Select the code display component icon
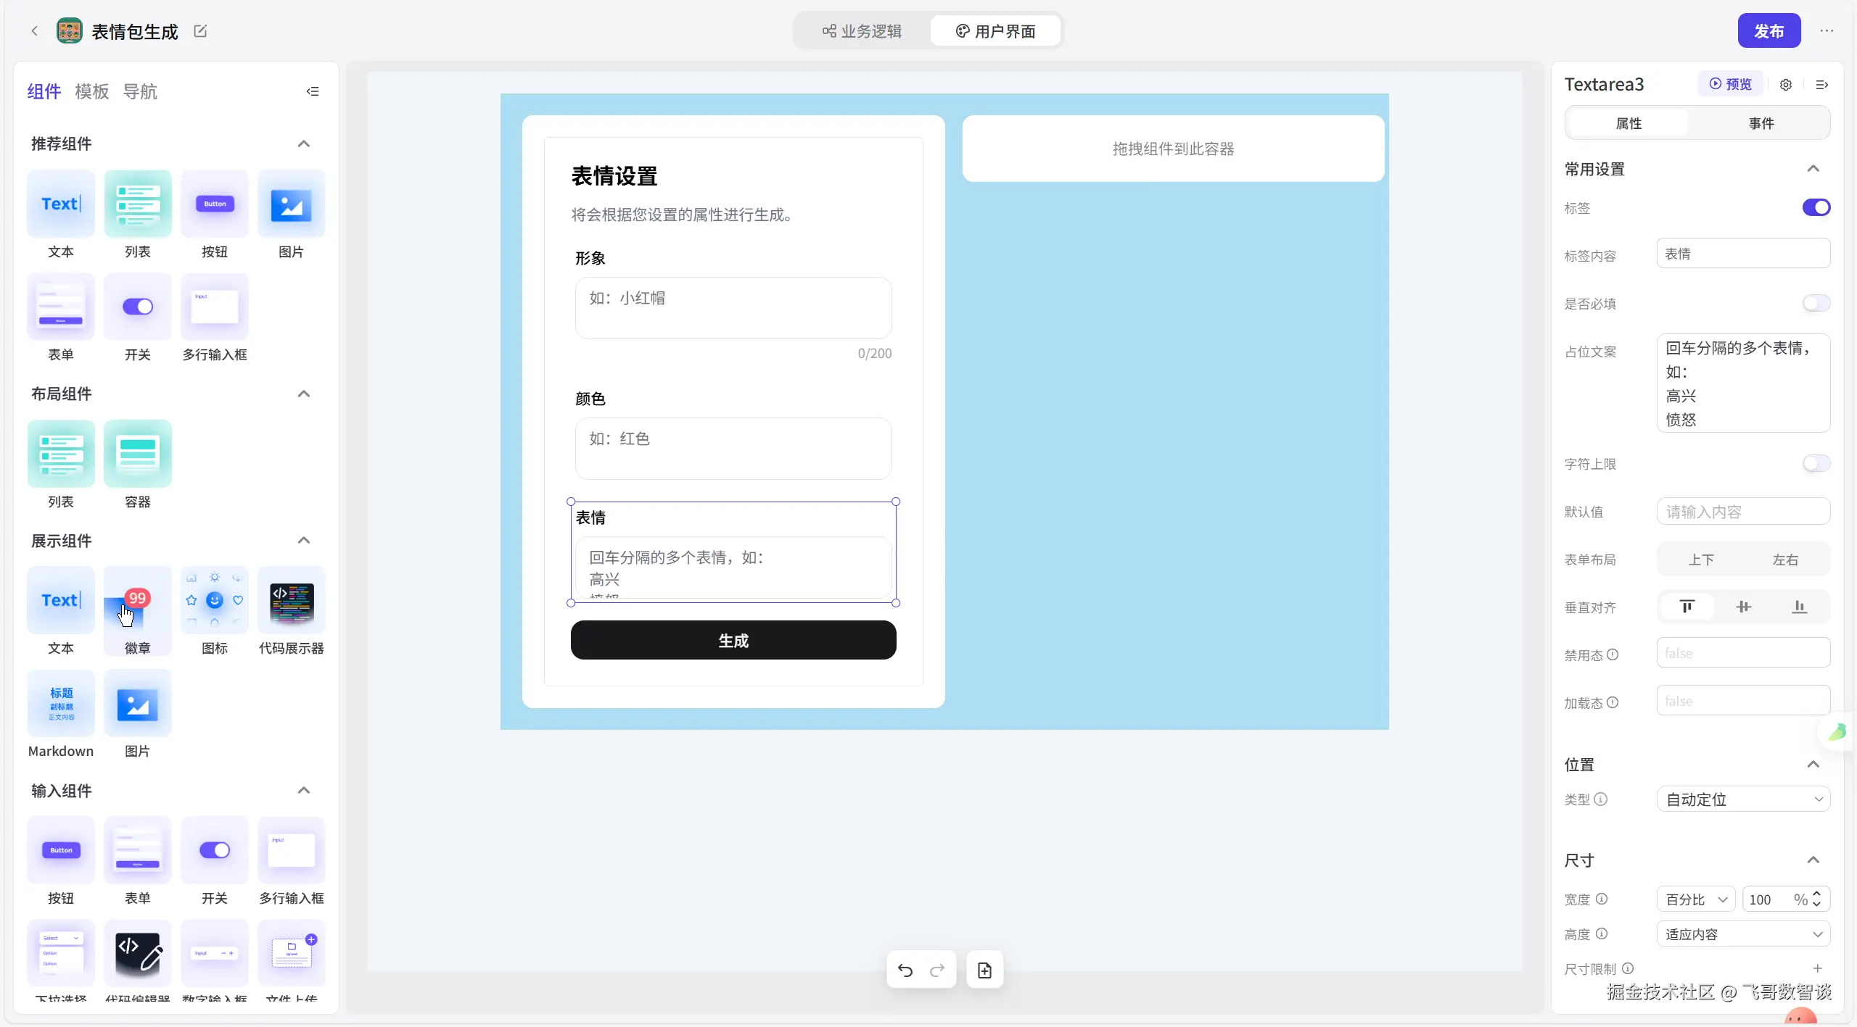The height and width of the screenshot is (1027, 1857). coord(292,601)
